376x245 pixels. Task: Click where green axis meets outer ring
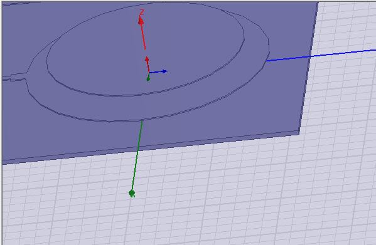click(142, 120)
